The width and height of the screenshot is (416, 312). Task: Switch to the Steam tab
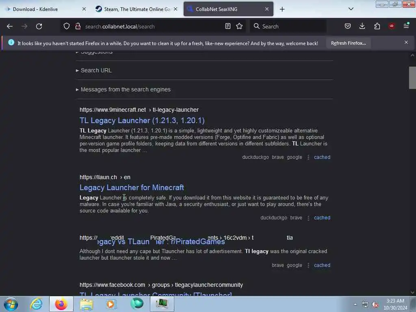(136, 9)
